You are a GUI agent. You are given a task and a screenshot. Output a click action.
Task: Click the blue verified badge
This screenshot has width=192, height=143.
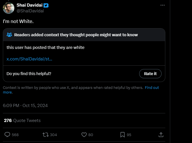[x=46, y=5]
